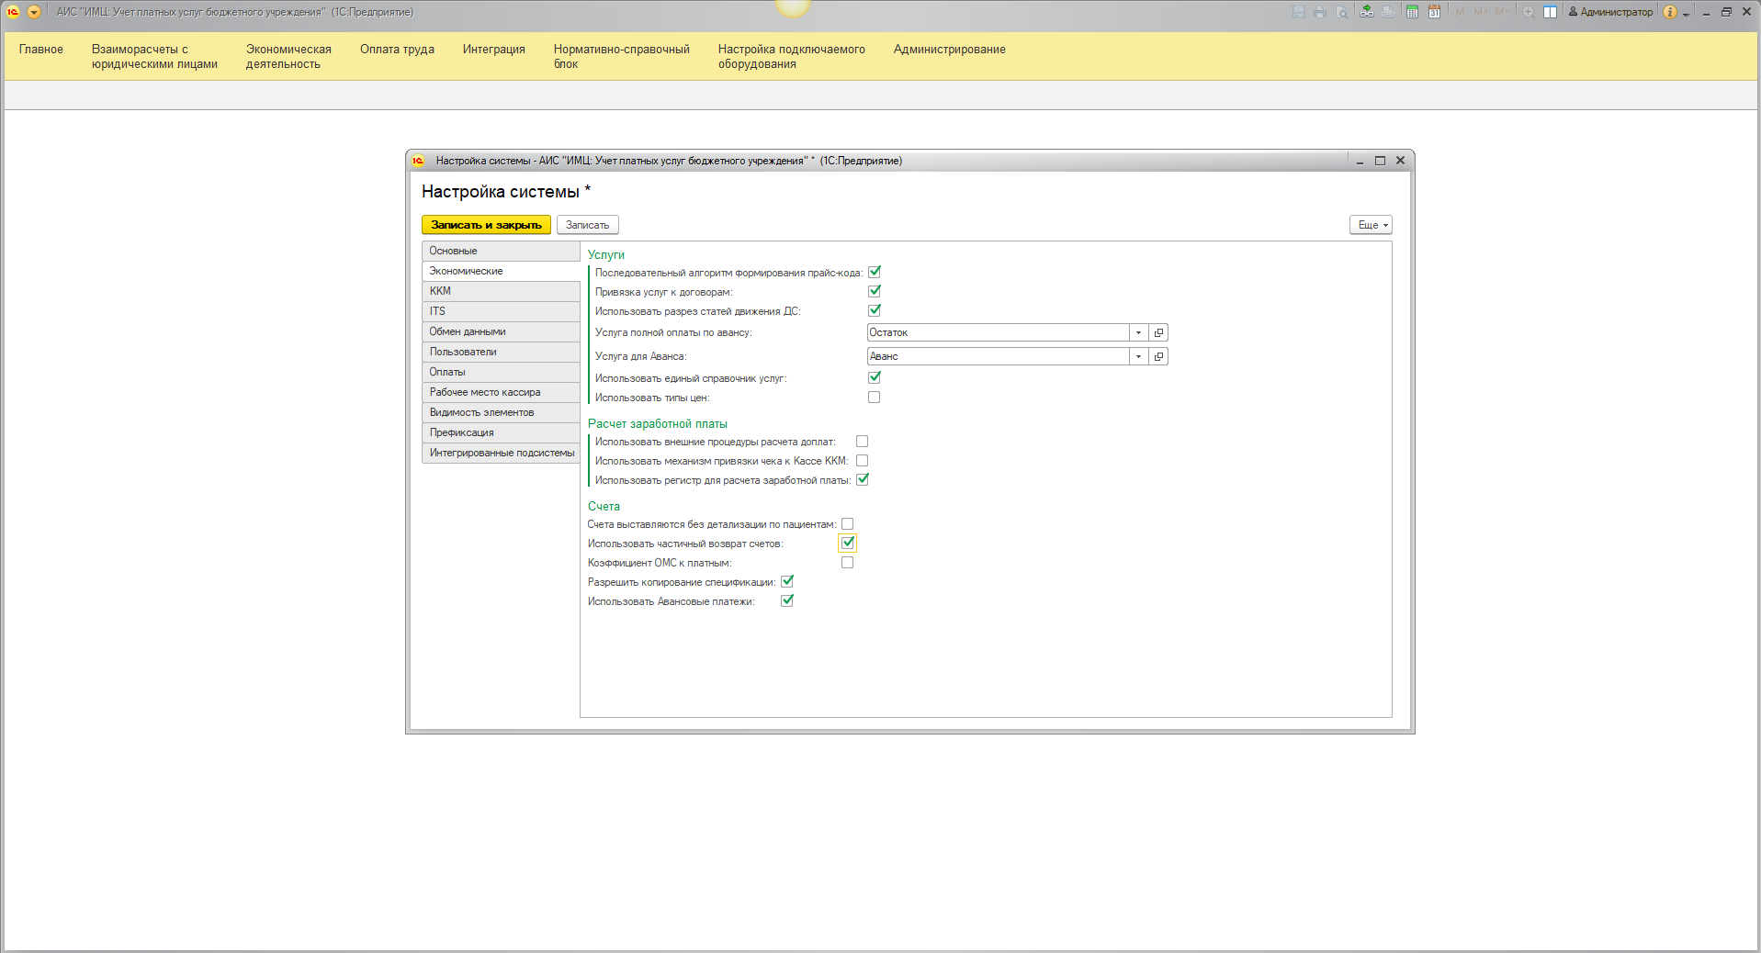Click the info icon next to Администратор
This screenshot has width=1761, height=953.
coord(1669,12)
